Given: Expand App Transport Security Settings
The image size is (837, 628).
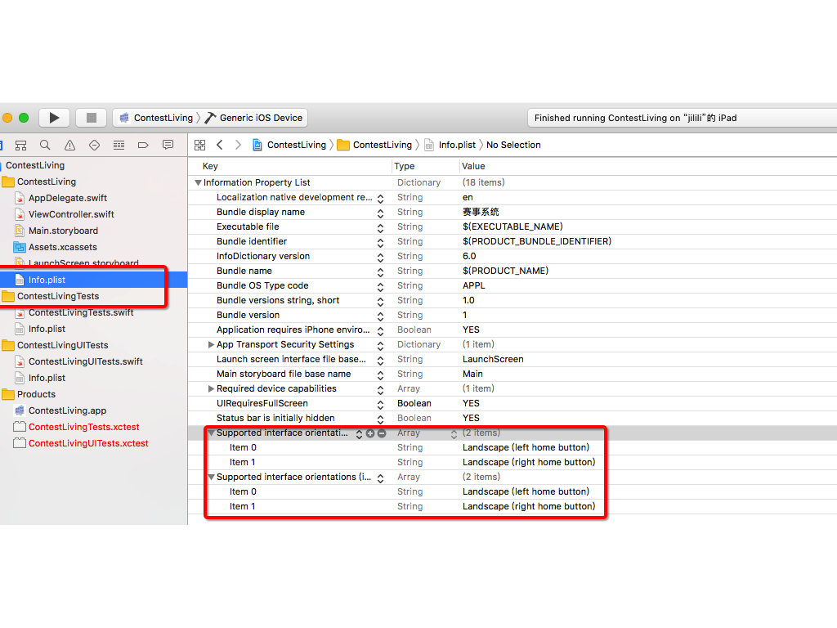Looking at the screenshot, I should tap(211, 344).
